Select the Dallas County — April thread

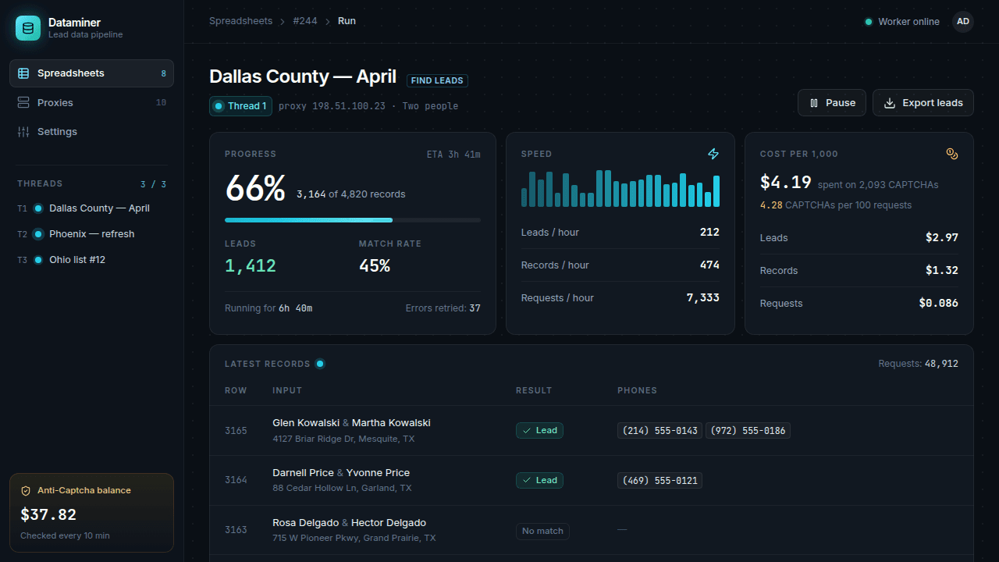click(91, 208)
